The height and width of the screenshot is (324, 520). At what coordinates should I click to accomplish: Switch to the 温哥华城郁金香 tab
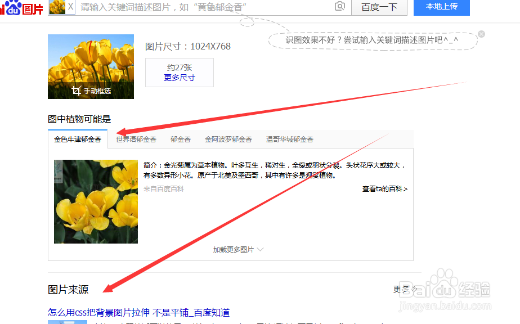coord(289,139)
